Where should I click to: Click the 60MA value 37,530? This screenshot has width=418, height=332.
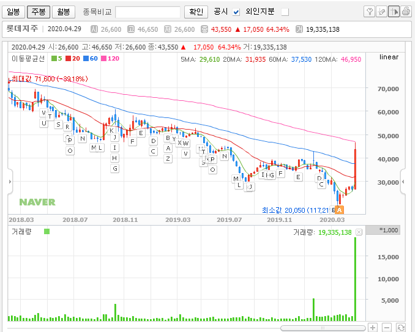coord(301,59)
